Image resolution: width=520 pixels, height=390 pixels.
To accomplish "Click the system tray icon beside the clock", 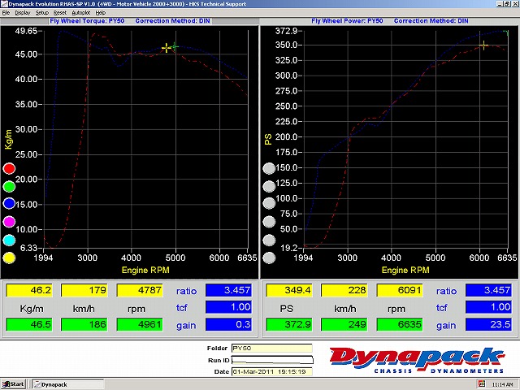I will (x=482, y=384).
